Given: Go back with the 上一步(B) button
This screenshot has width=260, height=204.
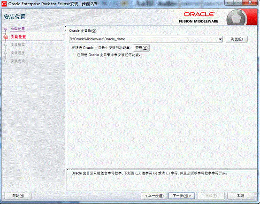Looking at the screenshot, I should (154, 196).
